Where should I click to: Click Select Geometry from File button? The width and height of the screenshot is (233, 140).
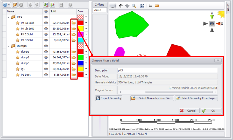152,98
